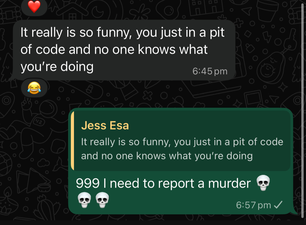Click the second skull emoji on second line
Screen dimensions: 306x225
(102, 200)
